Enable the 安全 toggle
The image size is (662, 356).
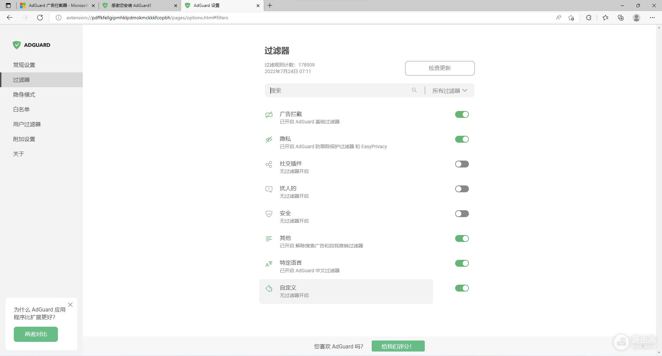pyautogui.click(x=462, y=214)
